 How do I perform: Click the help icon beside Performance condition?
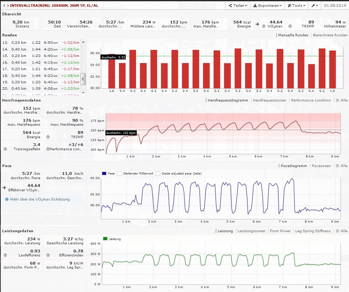point(47,149)
